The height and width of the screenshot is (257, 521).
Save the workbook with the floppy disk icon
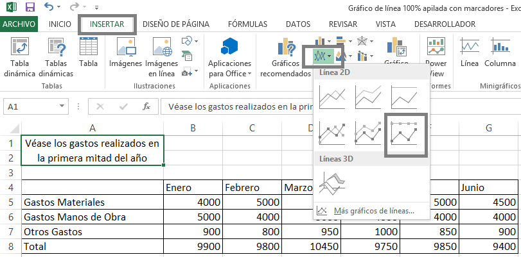pos(30,9)
